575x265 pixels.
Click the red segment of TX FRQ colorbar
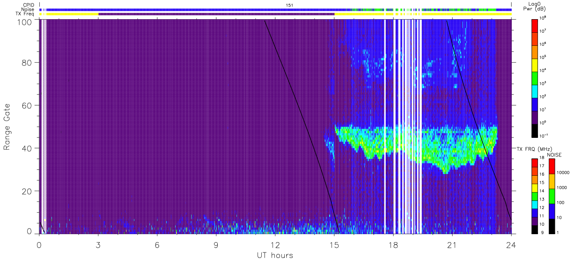pyautogui.click(x=534, y=162)
